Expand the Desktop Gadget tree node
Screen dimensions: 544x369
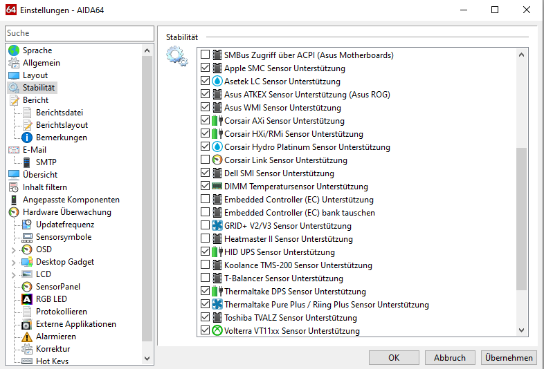(13, 263)
